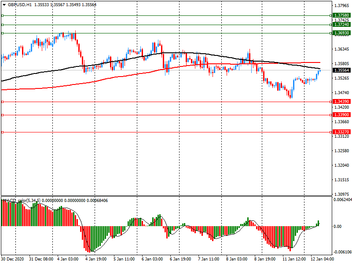
Task: Click the latest green MACD histogram bar
Action: pos(319,223)
